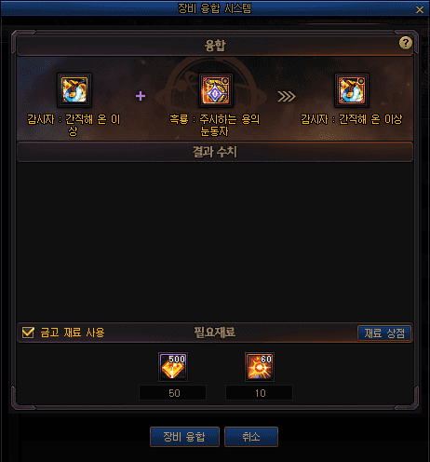Image resolution: width=430 pixels, height=462 pixels.
Task: Click the fiery orb material icon showing 60
Action: (260, 367)
